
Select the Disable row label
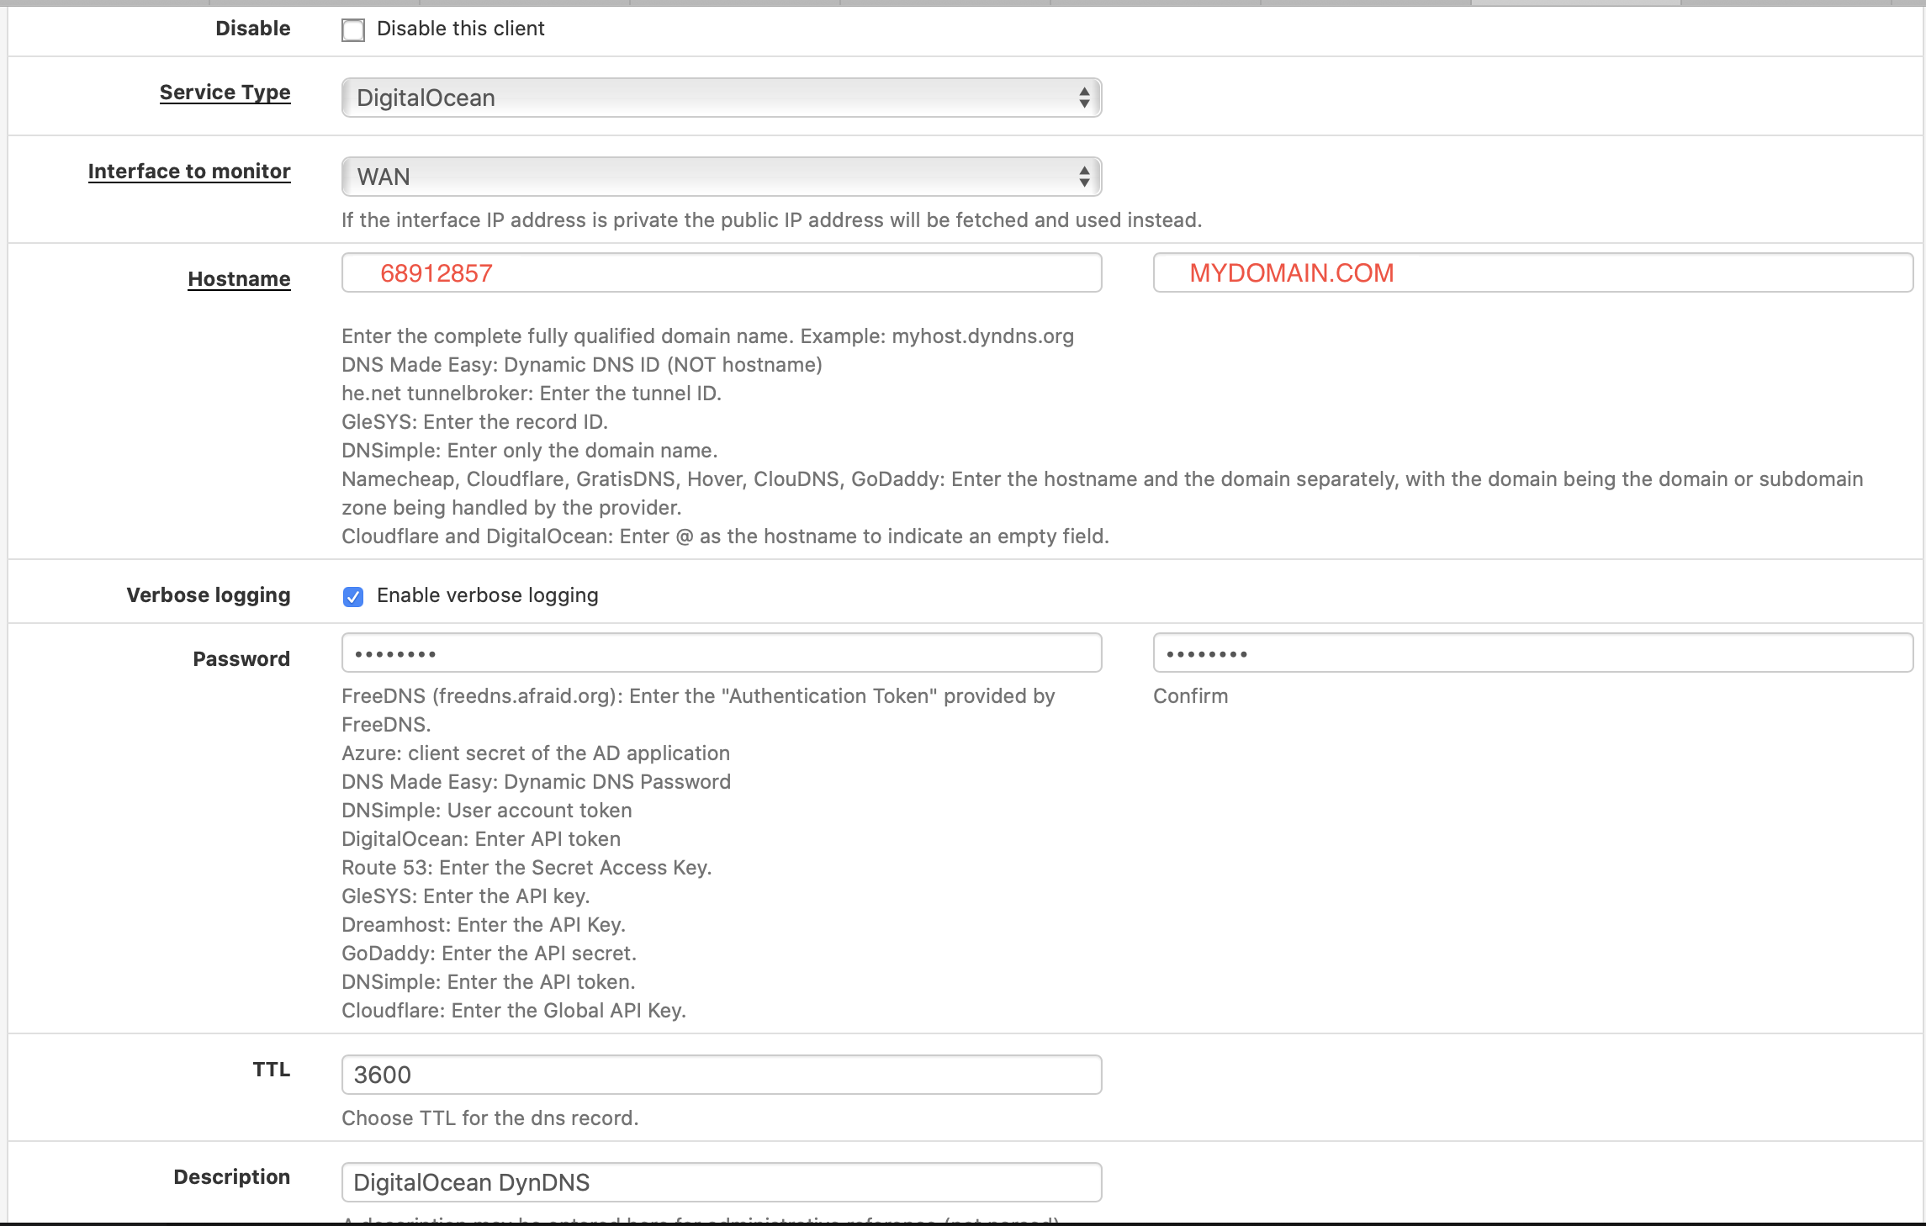[x=252, y=28]
